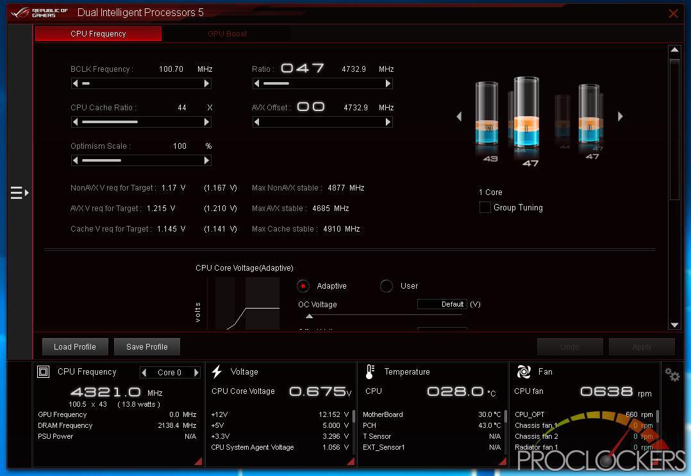Image resolution: width=691 pixels, height=476 pixels.
Task: Click the Apply button
Action: 642,347
